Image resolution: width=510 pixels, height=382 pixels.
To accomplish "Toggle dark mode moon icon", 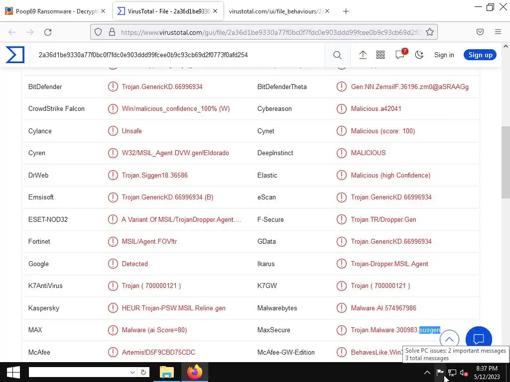I will pyautogui.click(x=419, y=55).
